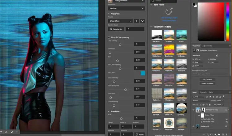Image resolution: width=232 pixels, height=136 pixels.
Task: Select the Black and White filter thumbnail
Action: tap(157, 35)
